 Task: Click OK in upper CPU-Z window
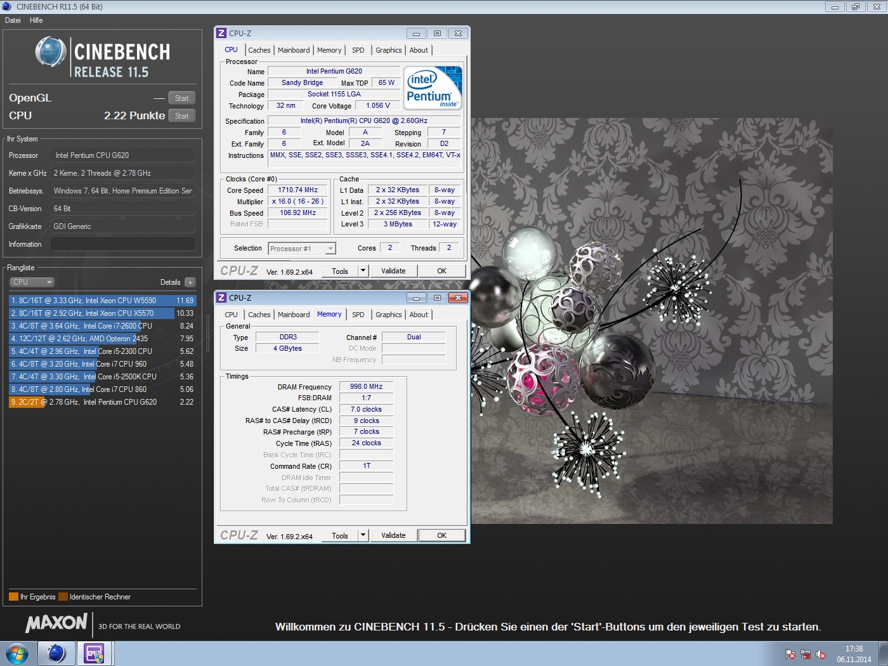[x=442, y=271]
